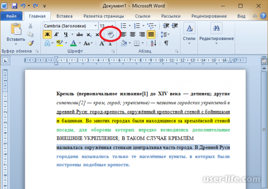Click the vertical scrollbar up arrow

pos(264,68)
